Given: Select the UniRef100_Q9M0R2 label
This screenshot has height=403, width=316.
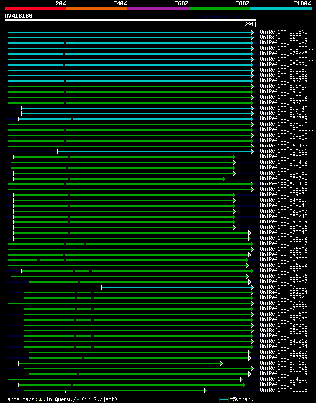Looking at the screenshot, I should click(x=283, y=97).
